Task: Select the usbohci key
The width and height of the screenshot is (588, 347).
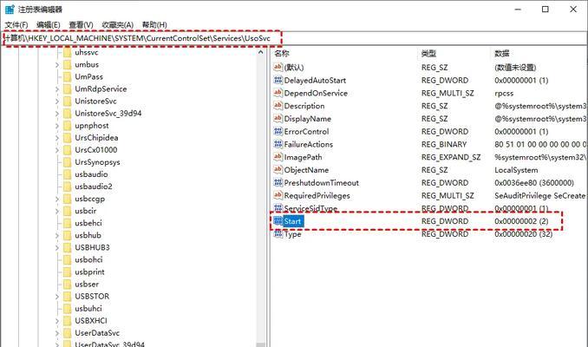Action: coord(88,259)
